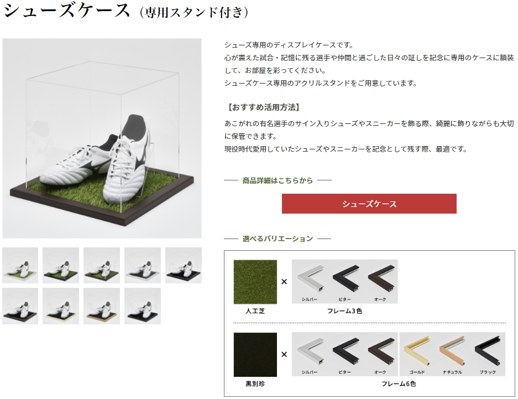Select シルバー frame in the velvet row
Viewport: 518px width, 399px height.
310,354
